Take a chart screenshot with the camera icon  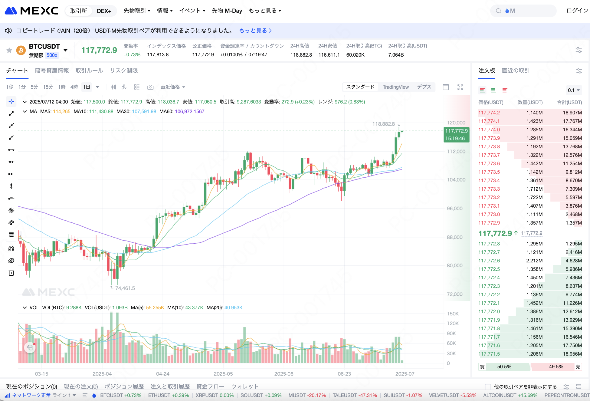pyautogui.click(x=150, y=87)
